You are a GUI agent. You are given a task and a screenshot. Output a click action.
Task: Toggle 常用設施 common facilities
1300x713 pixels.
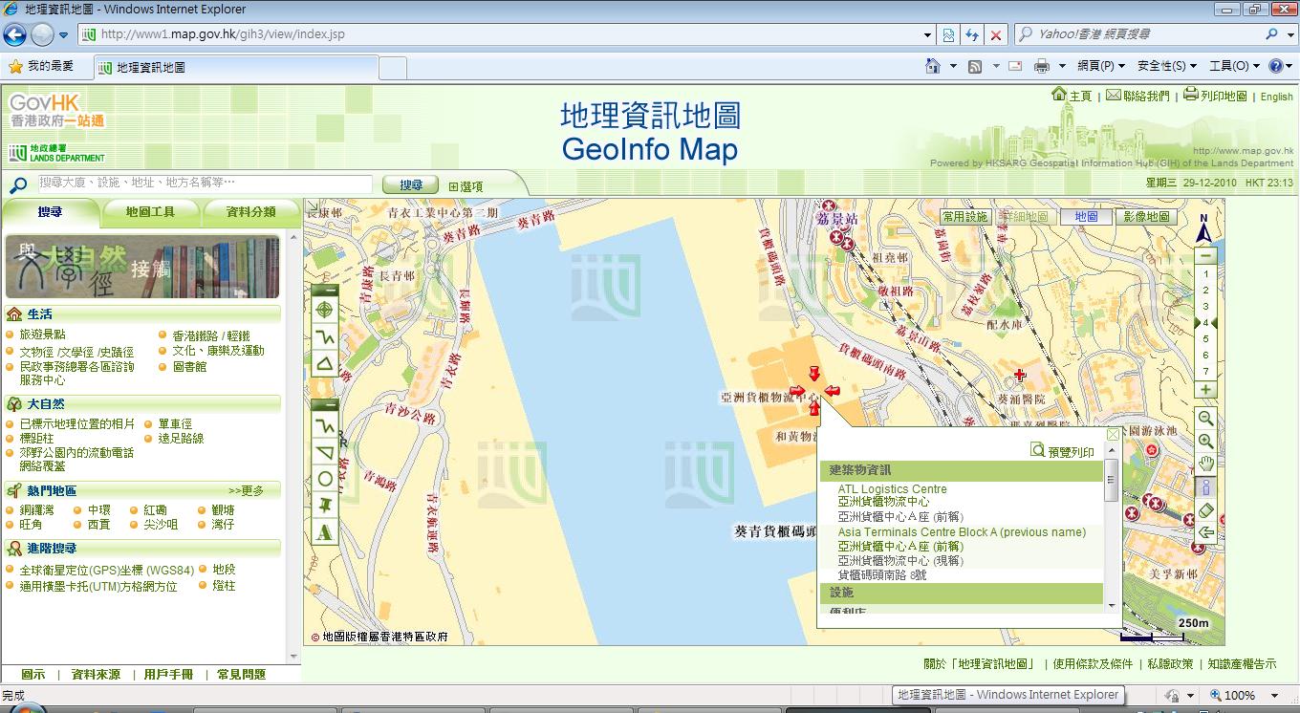964,217
